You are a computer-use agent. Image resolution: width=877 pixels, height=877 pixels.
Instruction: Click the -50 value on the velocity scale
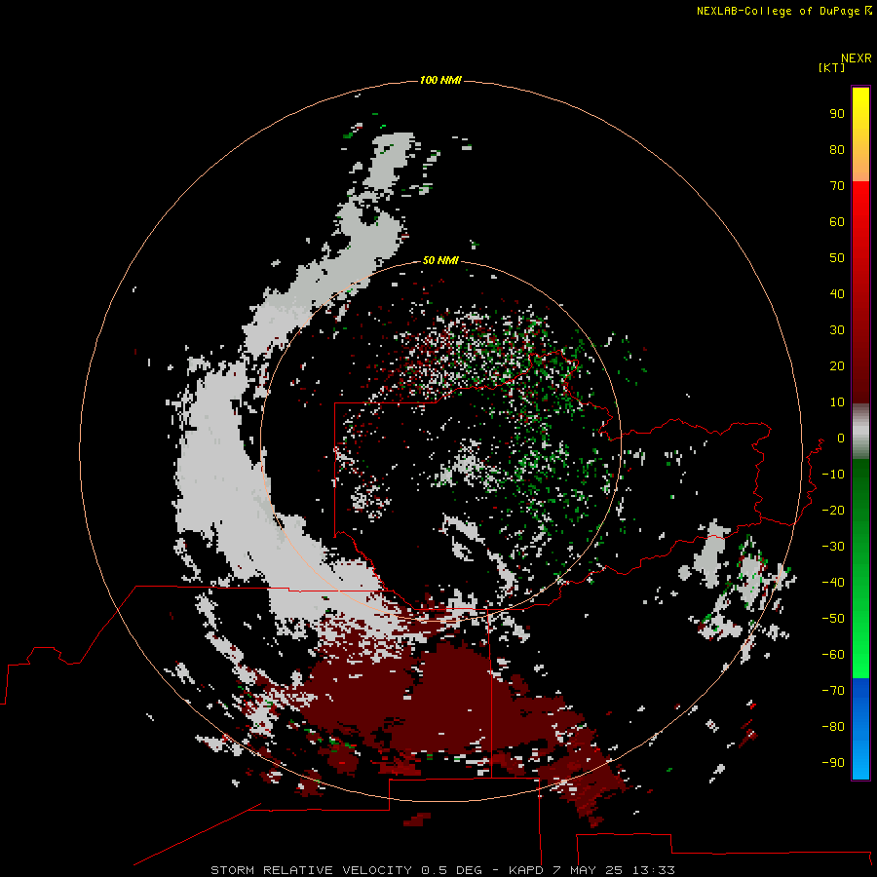pyautogui.click(x=833, y=619)
